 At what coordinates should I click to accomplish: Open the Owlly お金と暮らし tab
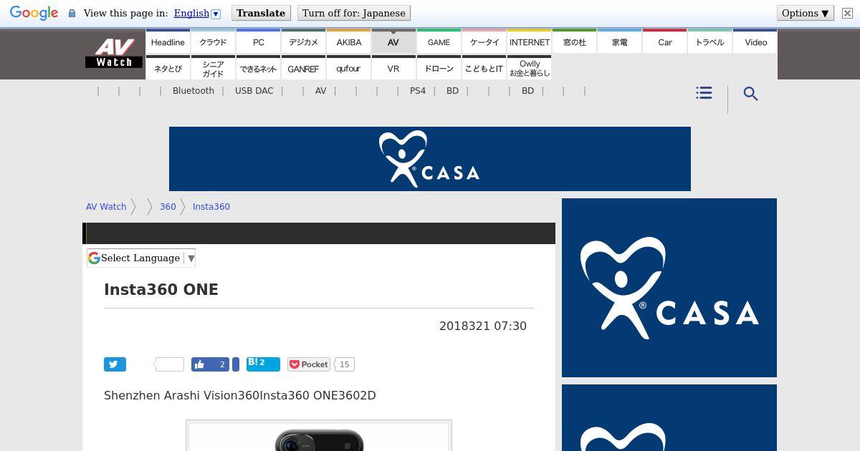529,69
